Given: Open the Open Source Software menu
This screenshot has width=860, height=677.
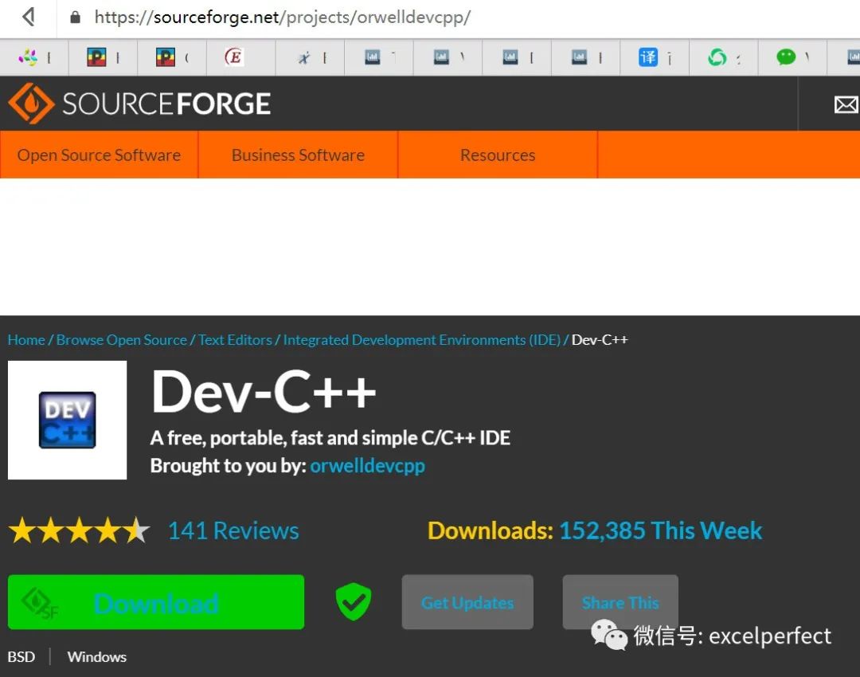Looking at the screenshot, I should click(99, 155).
